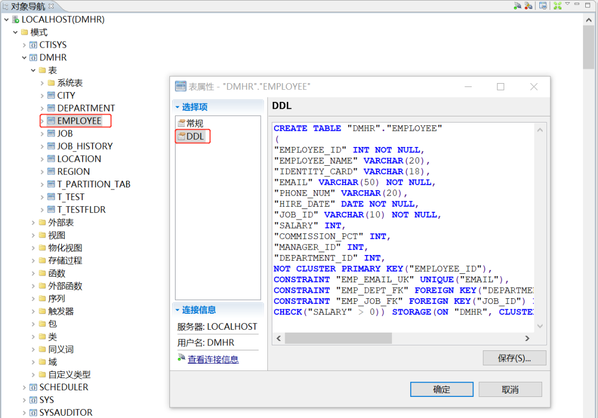
Task: Click the 触发器 folder icon
Action: (42, 311)
